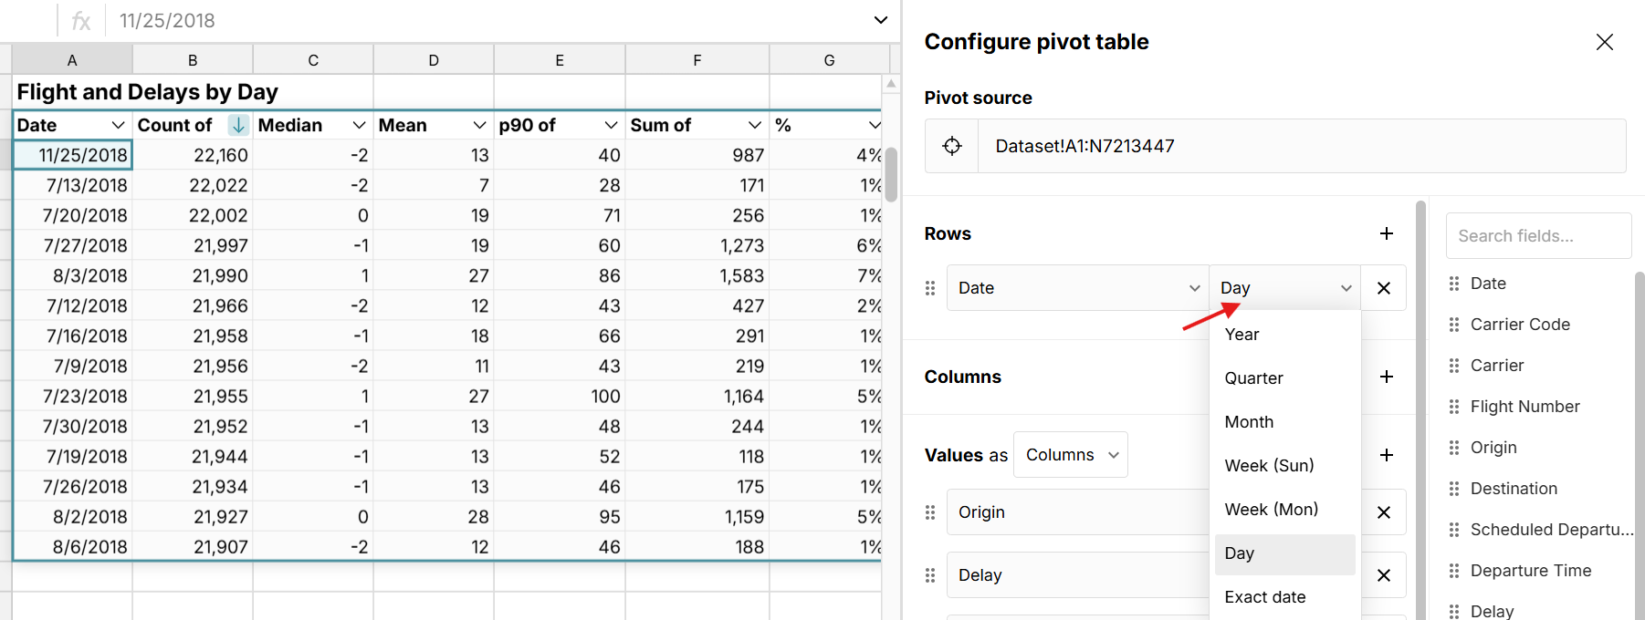Expand the formula bar chevron
The height and width of the screenshot is (620, 1645).
click(x=880, y=20)
